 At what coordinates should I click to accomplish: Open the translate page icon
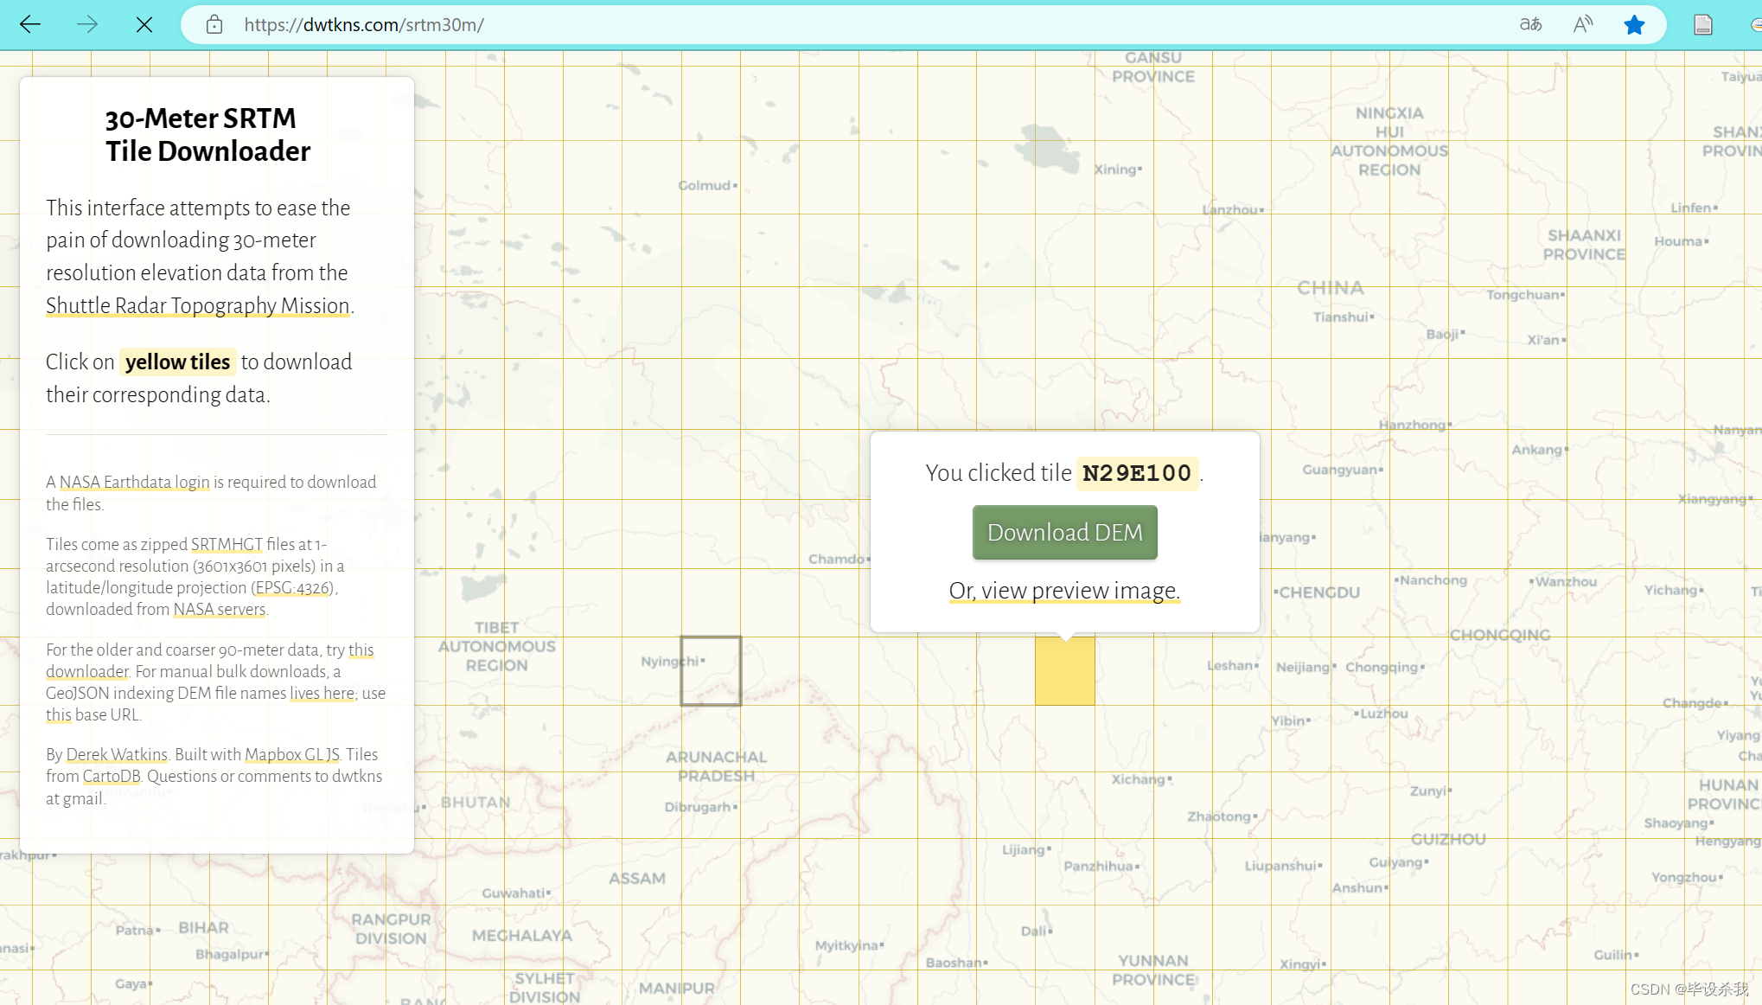coord(1530,25)
